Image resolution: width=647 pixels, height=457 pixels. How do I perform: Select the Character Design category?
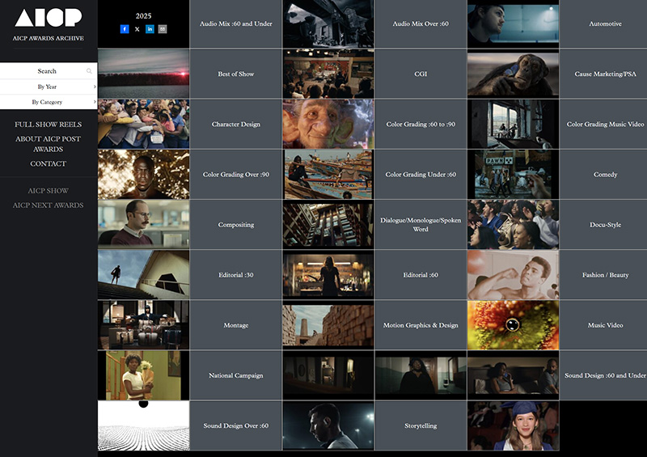236,124
